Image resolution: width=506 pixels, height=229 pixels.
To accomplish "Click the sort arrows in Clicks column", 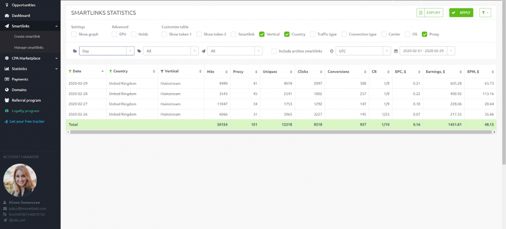I will (321, 72).
